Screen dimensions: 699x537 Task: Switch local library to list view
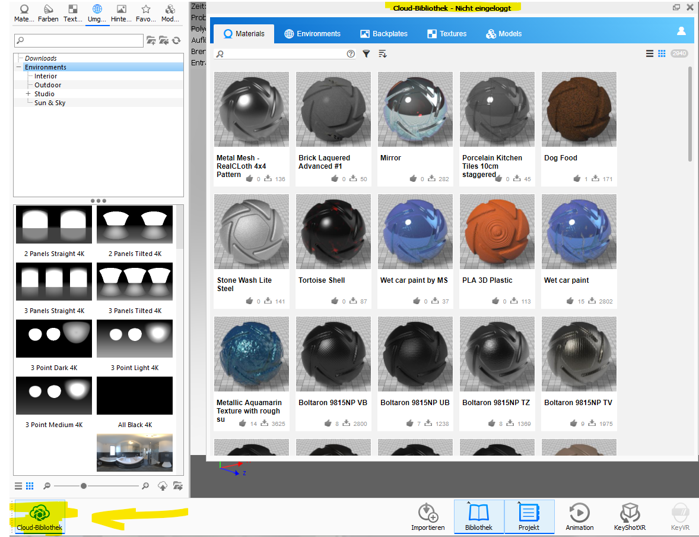(x=18, y=486)
